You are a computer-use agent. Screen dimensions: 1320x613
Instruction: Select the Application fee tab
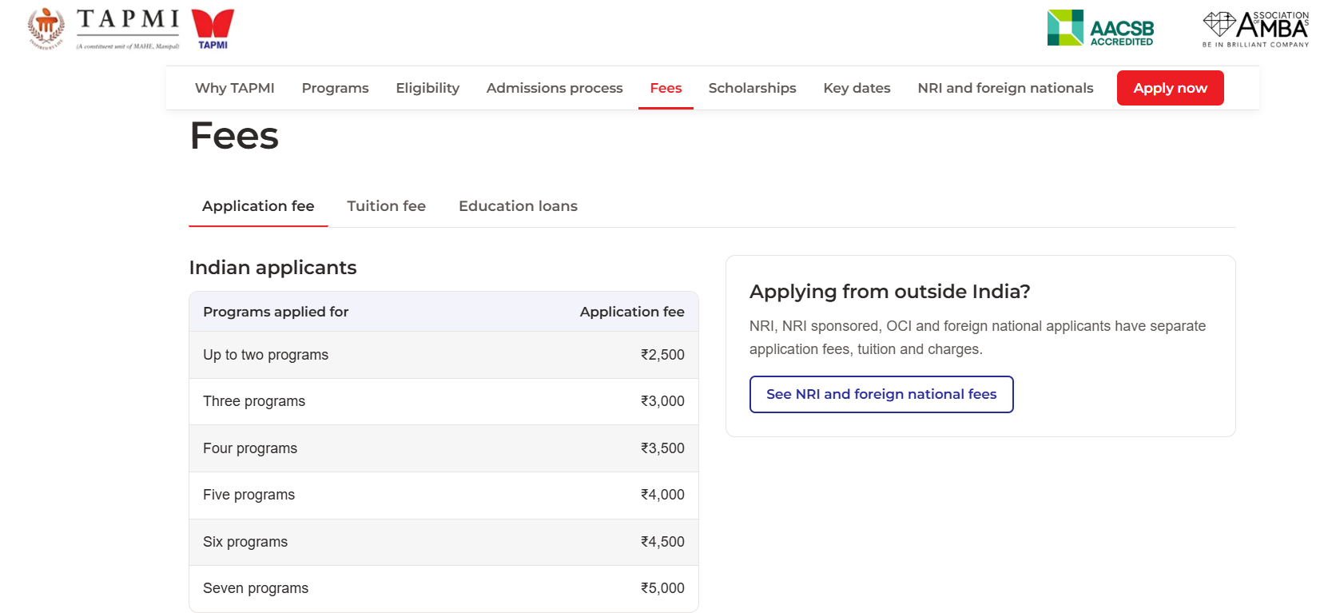(258, 206)
